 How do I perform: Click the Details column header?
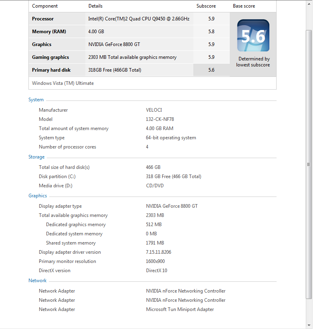[95, 6]
